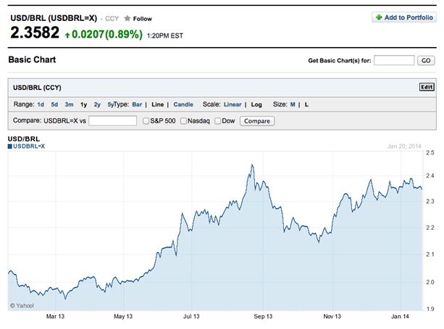Image resolution: width=444 pixels, height=329 pixels.
Task: Click the Edit button on chart header
Action: [427, 87]
